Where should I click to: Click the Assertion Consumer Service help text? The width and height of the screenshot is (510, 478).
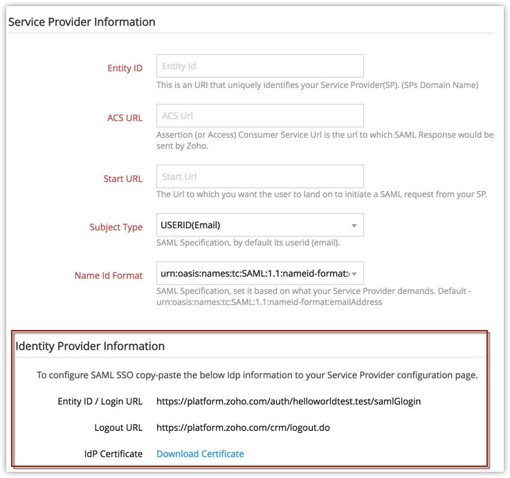[325, 140]
